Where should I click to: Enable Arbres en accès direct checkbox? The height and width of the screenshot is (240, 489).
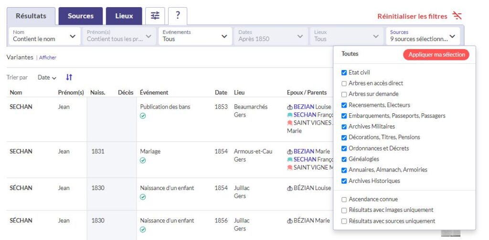[344, 83]
